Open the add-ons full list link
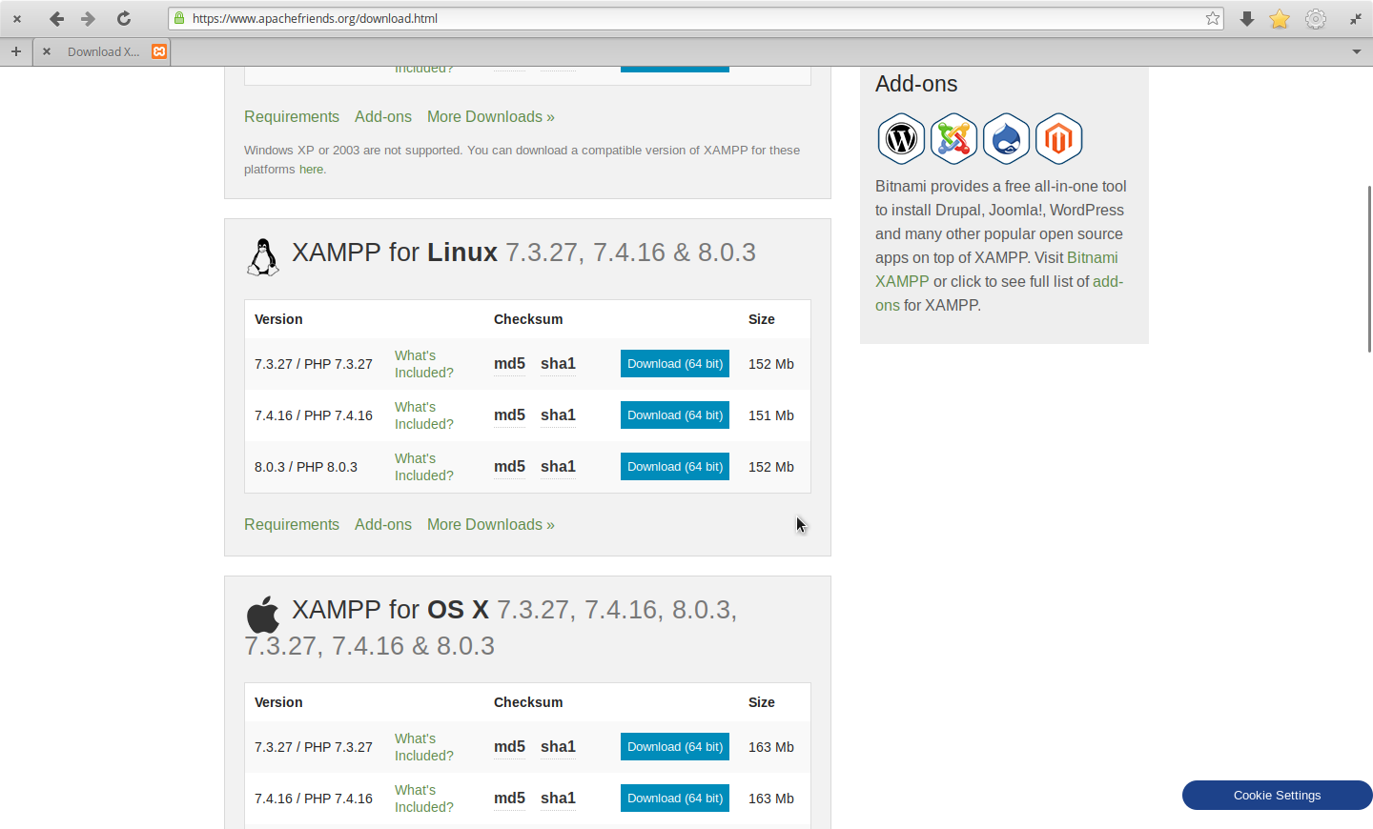1373x829 pixels. [1108, 282]
